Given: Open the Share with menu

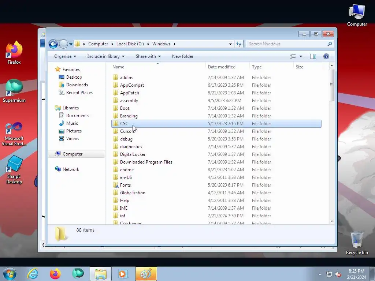Looking at the screenshot, I should (x=148, y=56).
